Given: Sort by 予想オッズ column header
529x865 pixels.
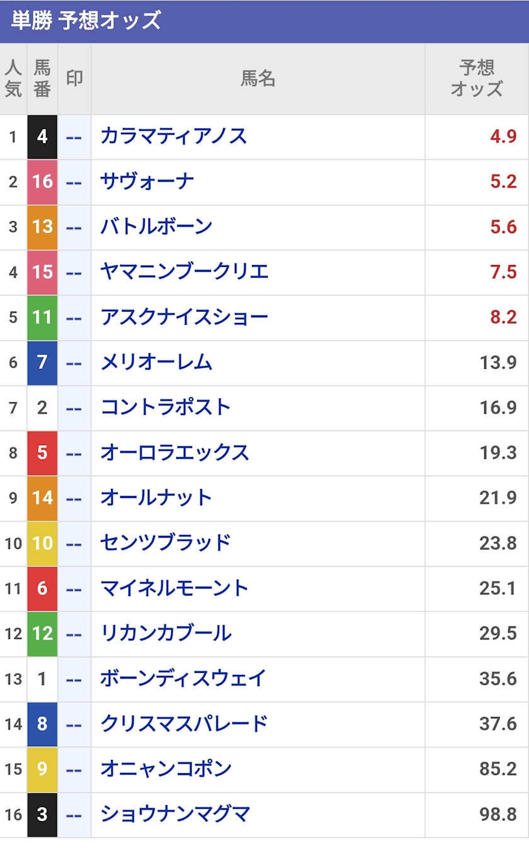Looking at the screenshot, I should (477, 79).
